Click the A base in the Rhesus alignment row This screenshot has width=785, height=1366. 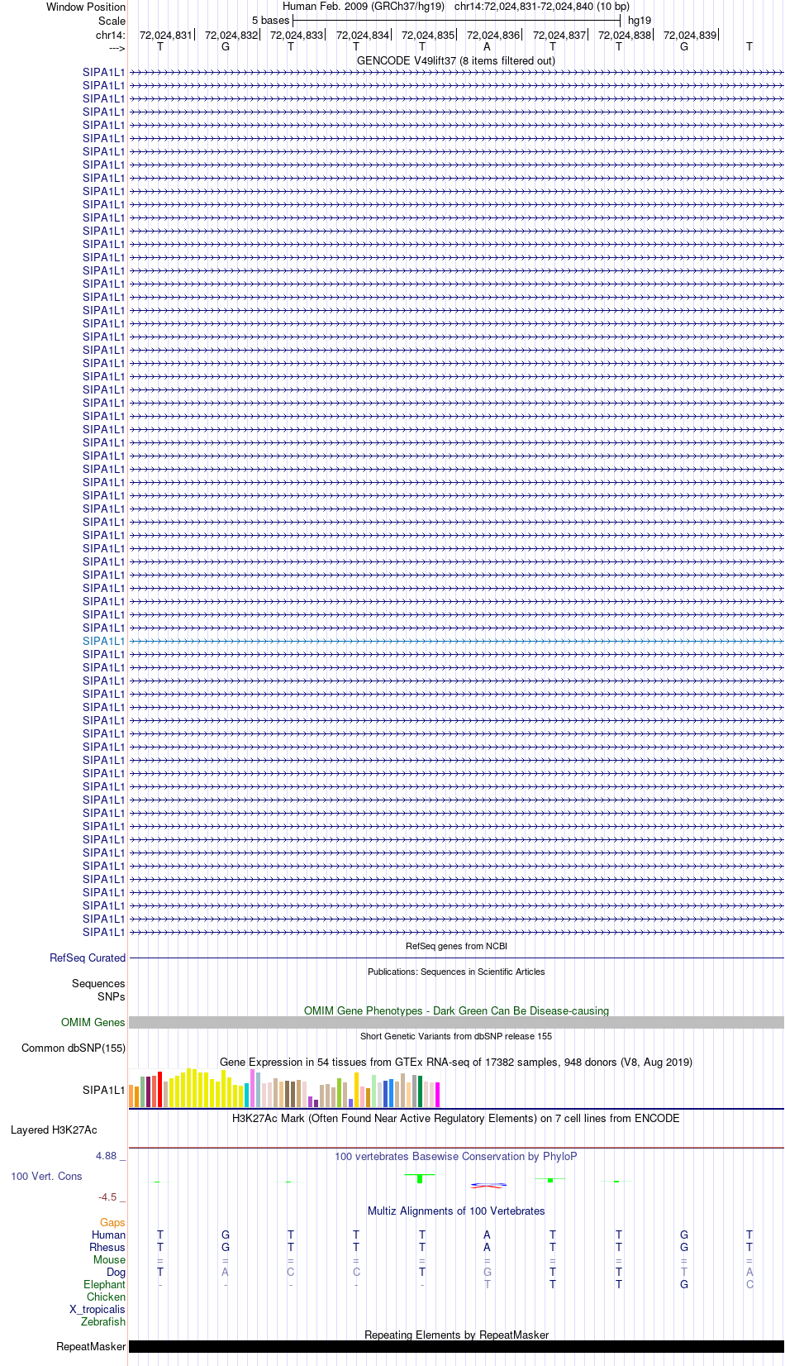pos(487,1247)
